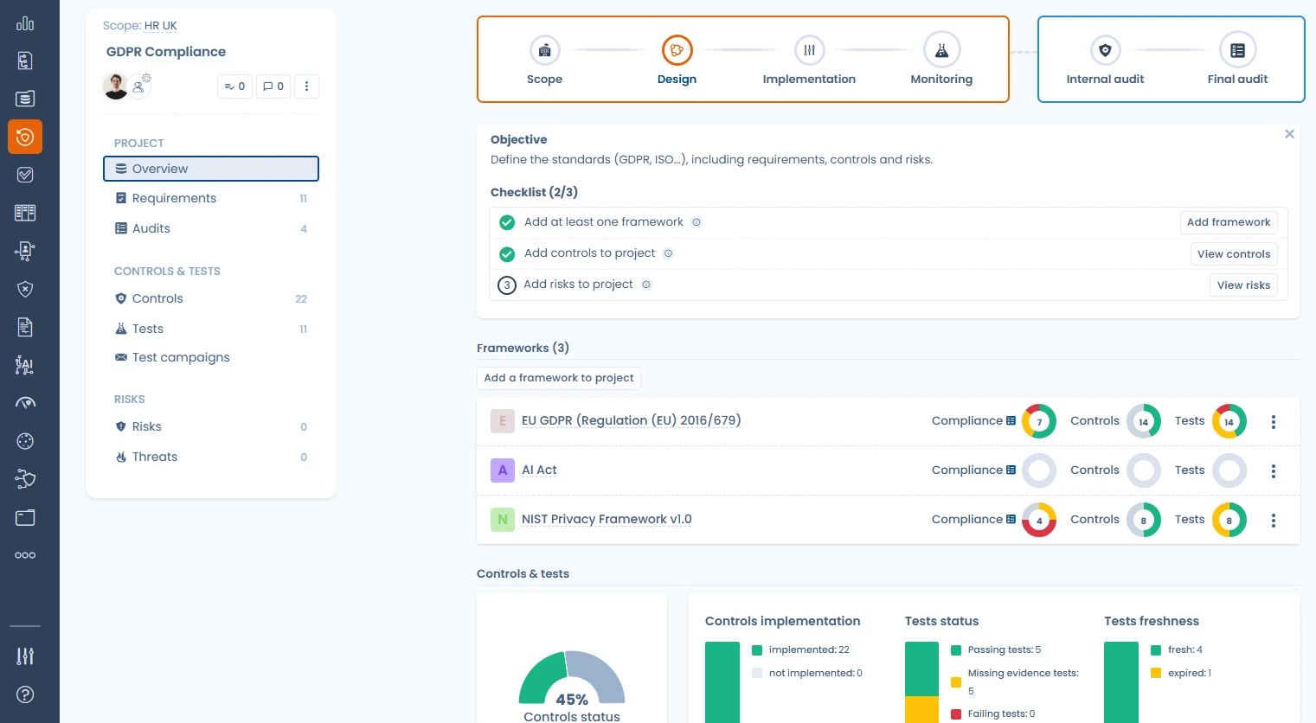Toggle completion of Add at least one framework
Viewport: 1316px width, 723px height.
click(x=507, y=222)
